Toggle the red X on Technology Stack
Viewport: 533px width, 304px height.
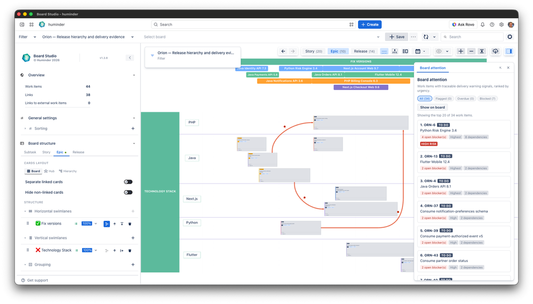(38, 250)
